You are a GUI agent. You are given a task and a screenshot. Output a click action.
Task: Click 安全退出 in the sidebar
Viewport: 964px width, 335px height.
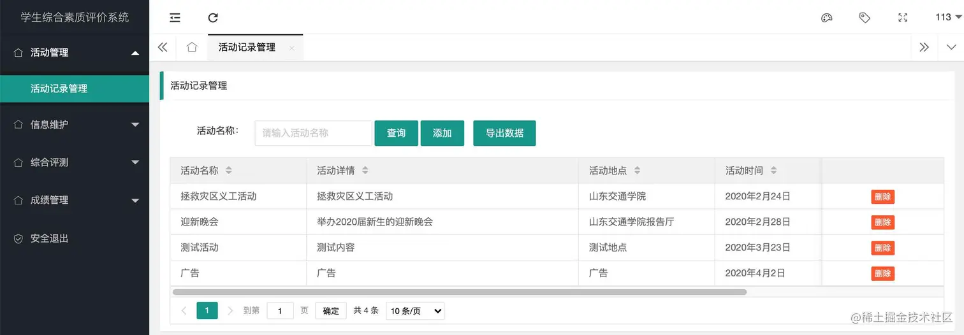[75, 238]
